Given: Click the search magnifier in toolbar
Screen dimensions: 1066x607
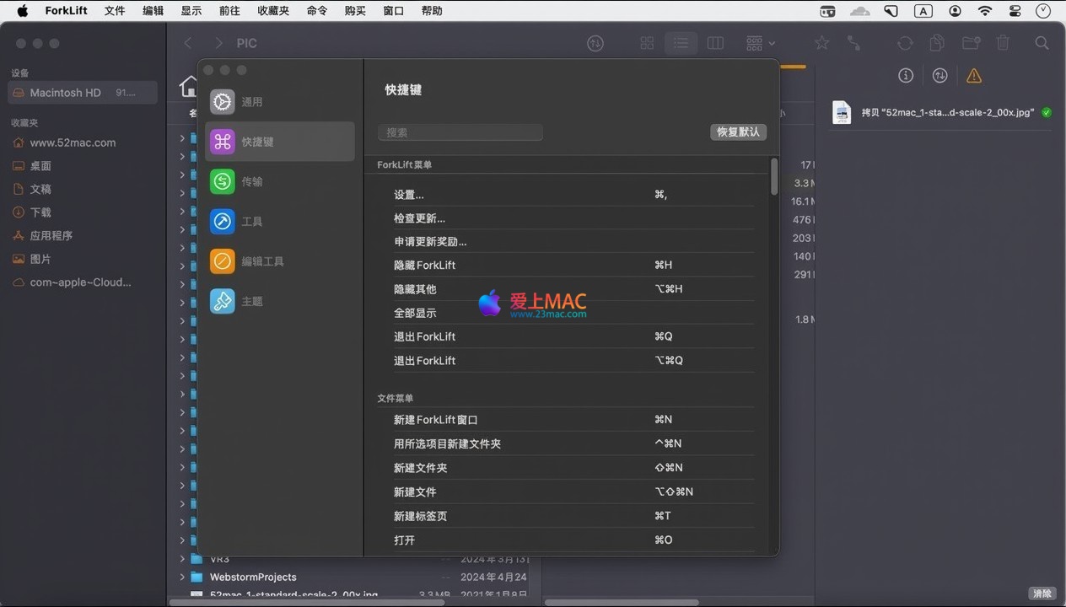Looking at the screenshot, I should pos(1042,43).
